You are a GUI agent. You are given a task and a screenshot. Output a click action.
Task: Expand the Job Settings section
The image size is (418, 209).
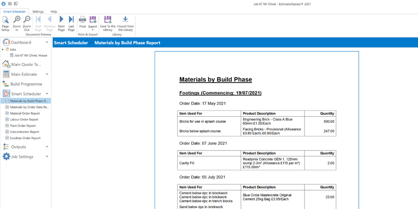click(x=47, y=157)
